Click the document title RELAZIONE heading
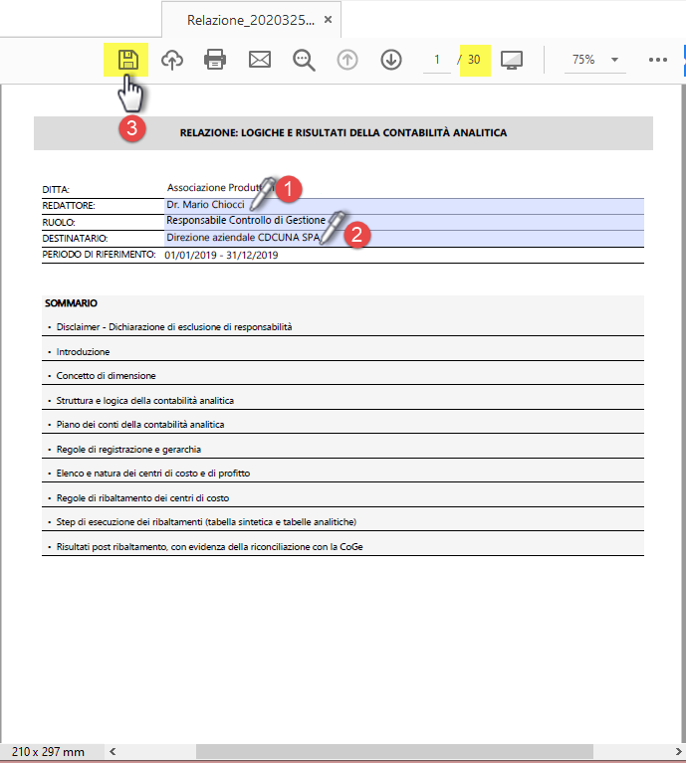 343,133
